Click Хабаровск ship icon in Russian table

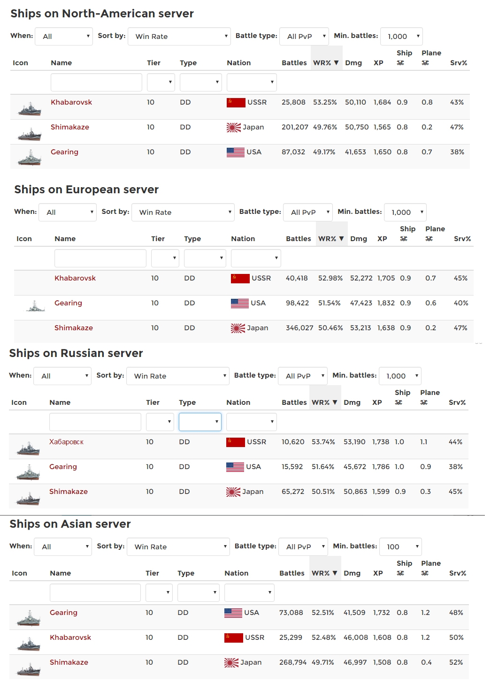pos(28,448)
